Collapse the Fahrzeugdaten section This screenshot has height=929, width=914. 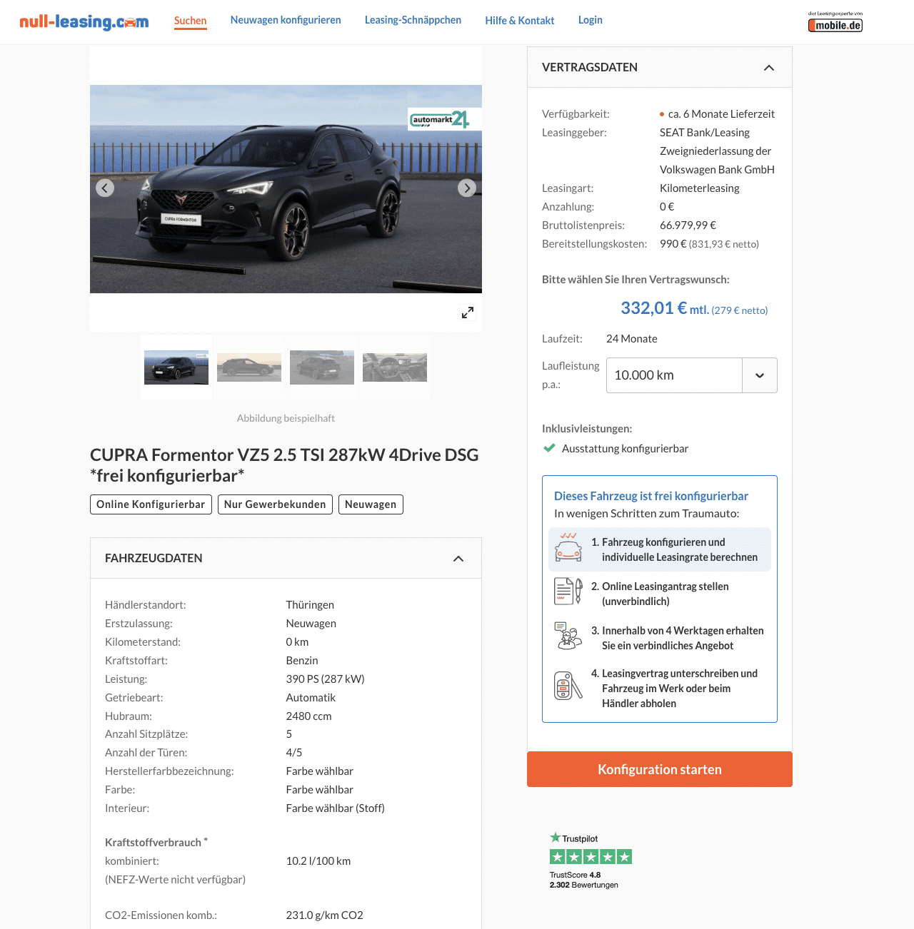click(458, 559)
